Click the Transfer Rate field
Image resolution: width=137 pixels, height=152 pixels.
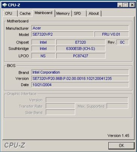[60, 106]
